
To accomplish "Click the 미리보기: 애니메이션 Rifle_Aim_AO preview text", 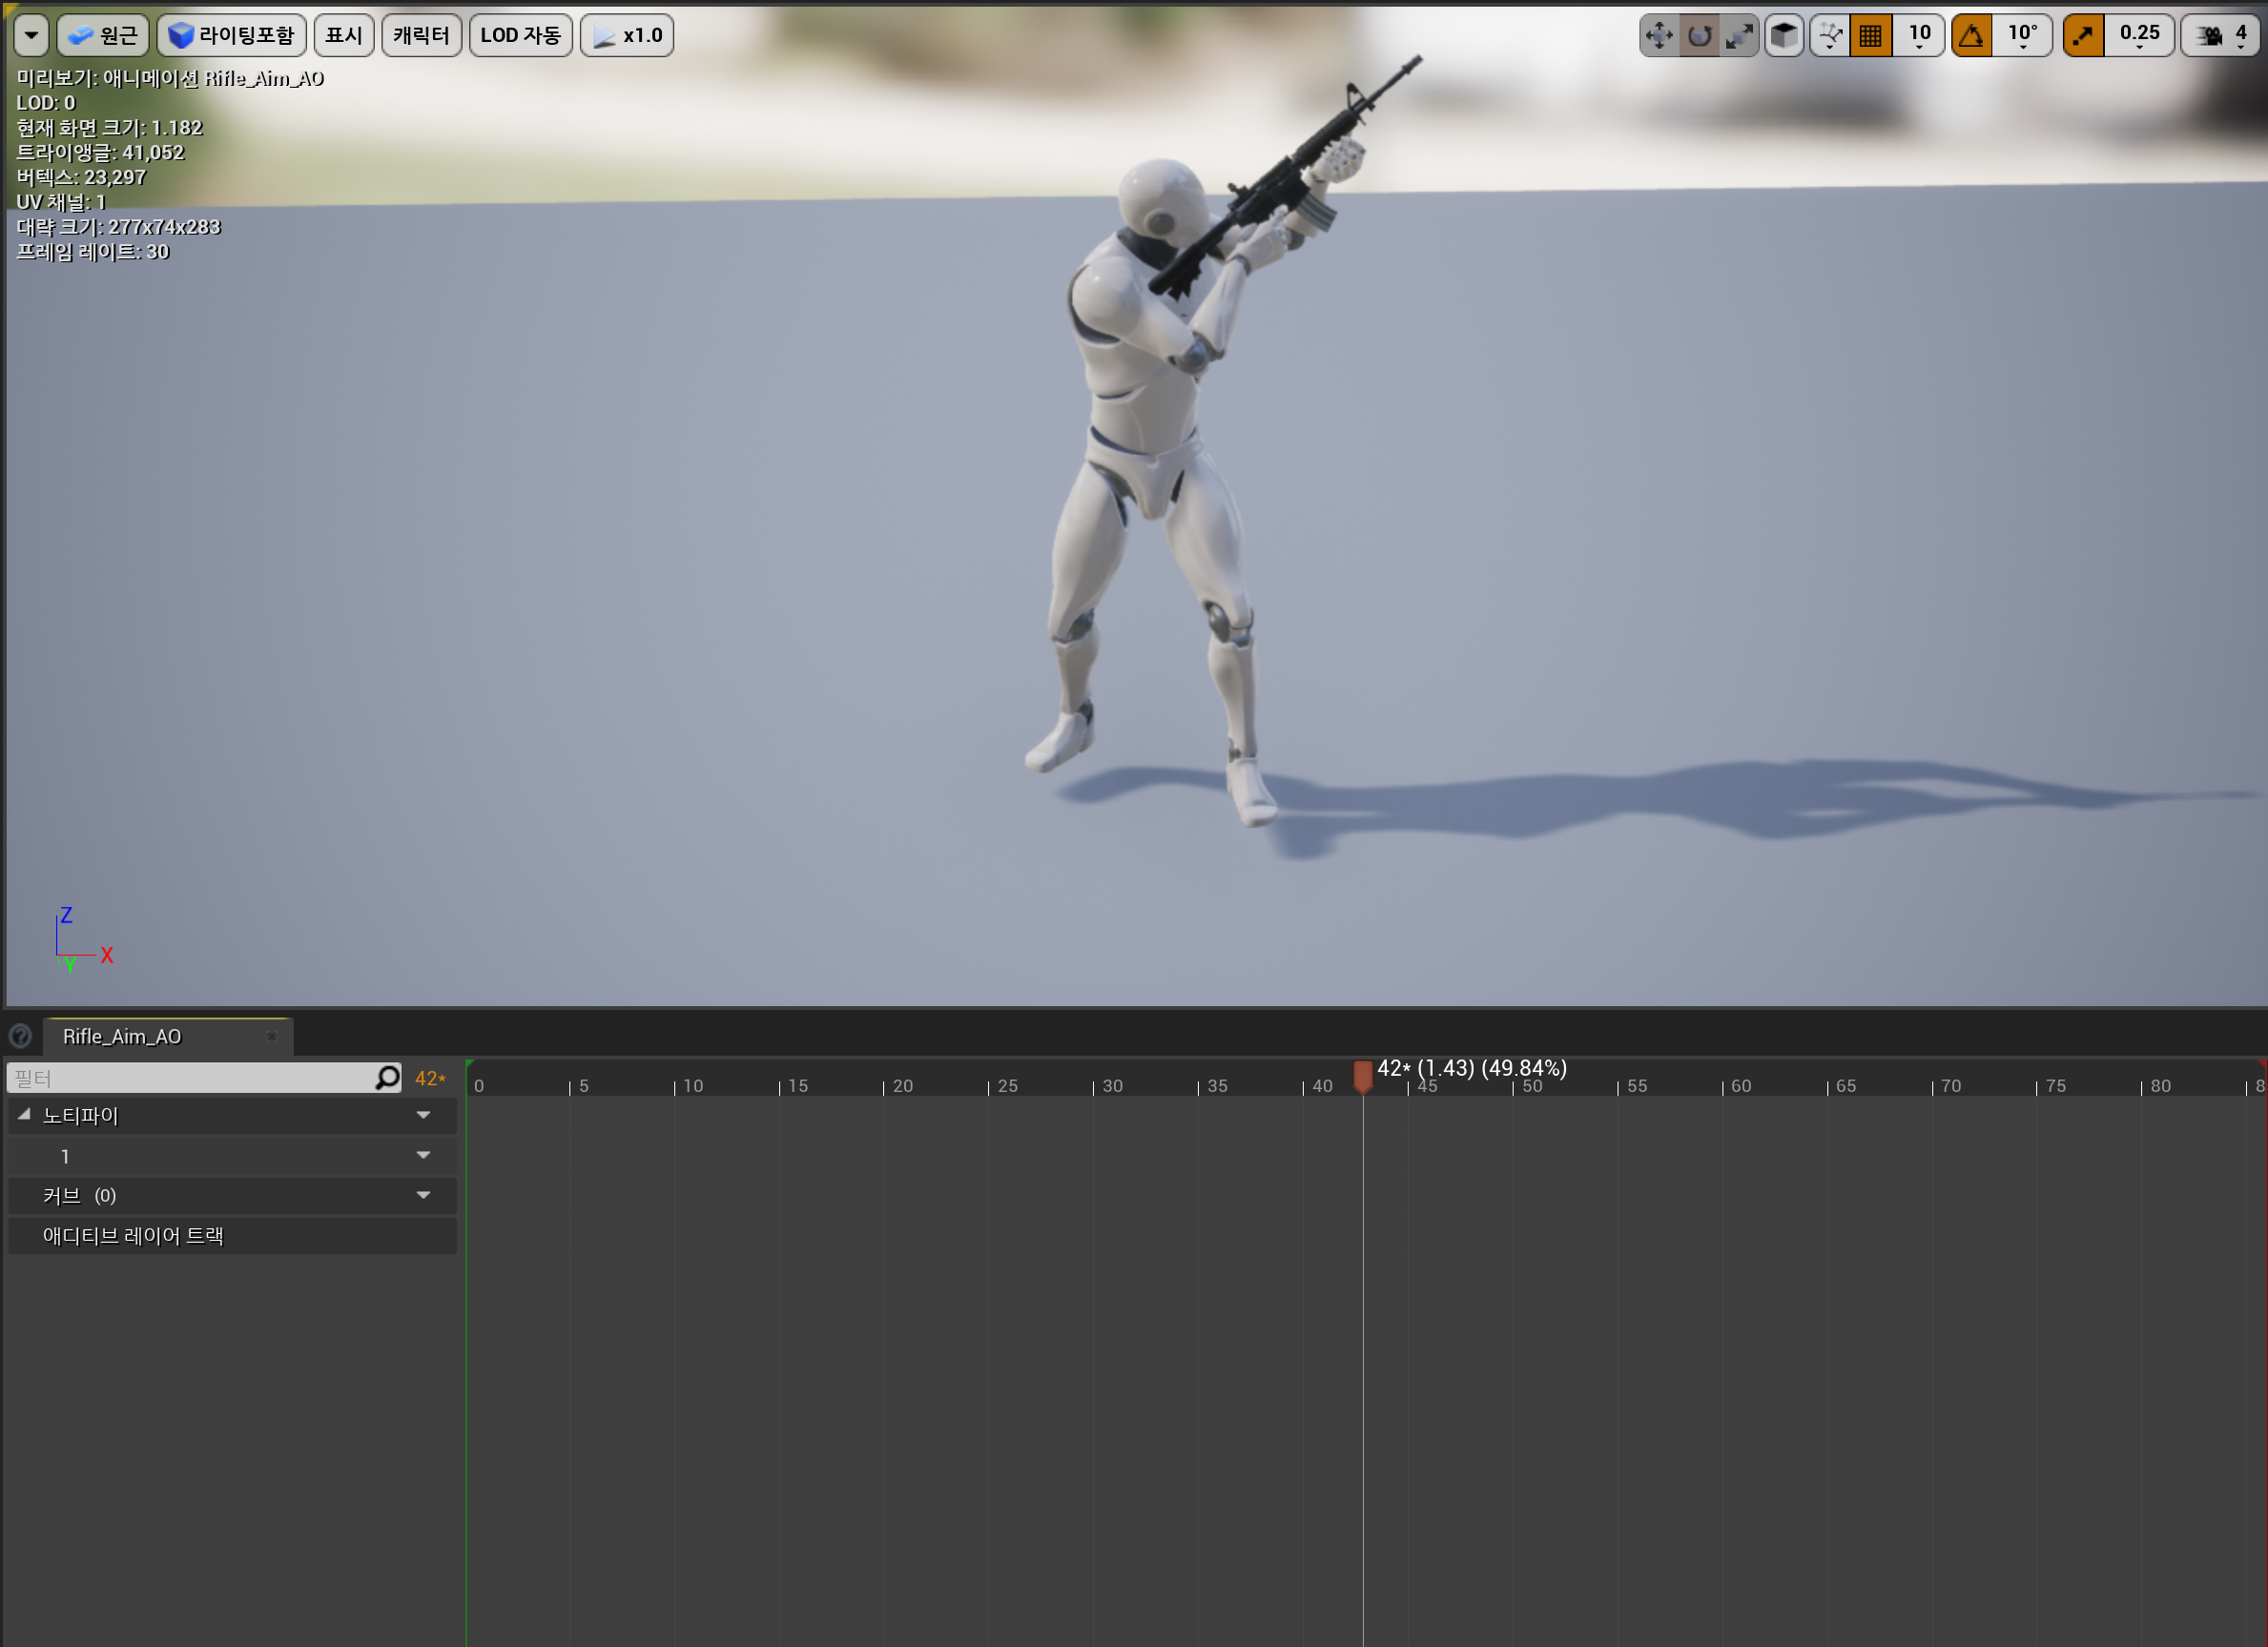I will pyautogui.click(x=170, y=78).
